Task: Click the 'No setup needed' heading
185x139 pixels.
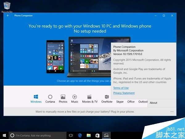Action: [x=90, y=31]
